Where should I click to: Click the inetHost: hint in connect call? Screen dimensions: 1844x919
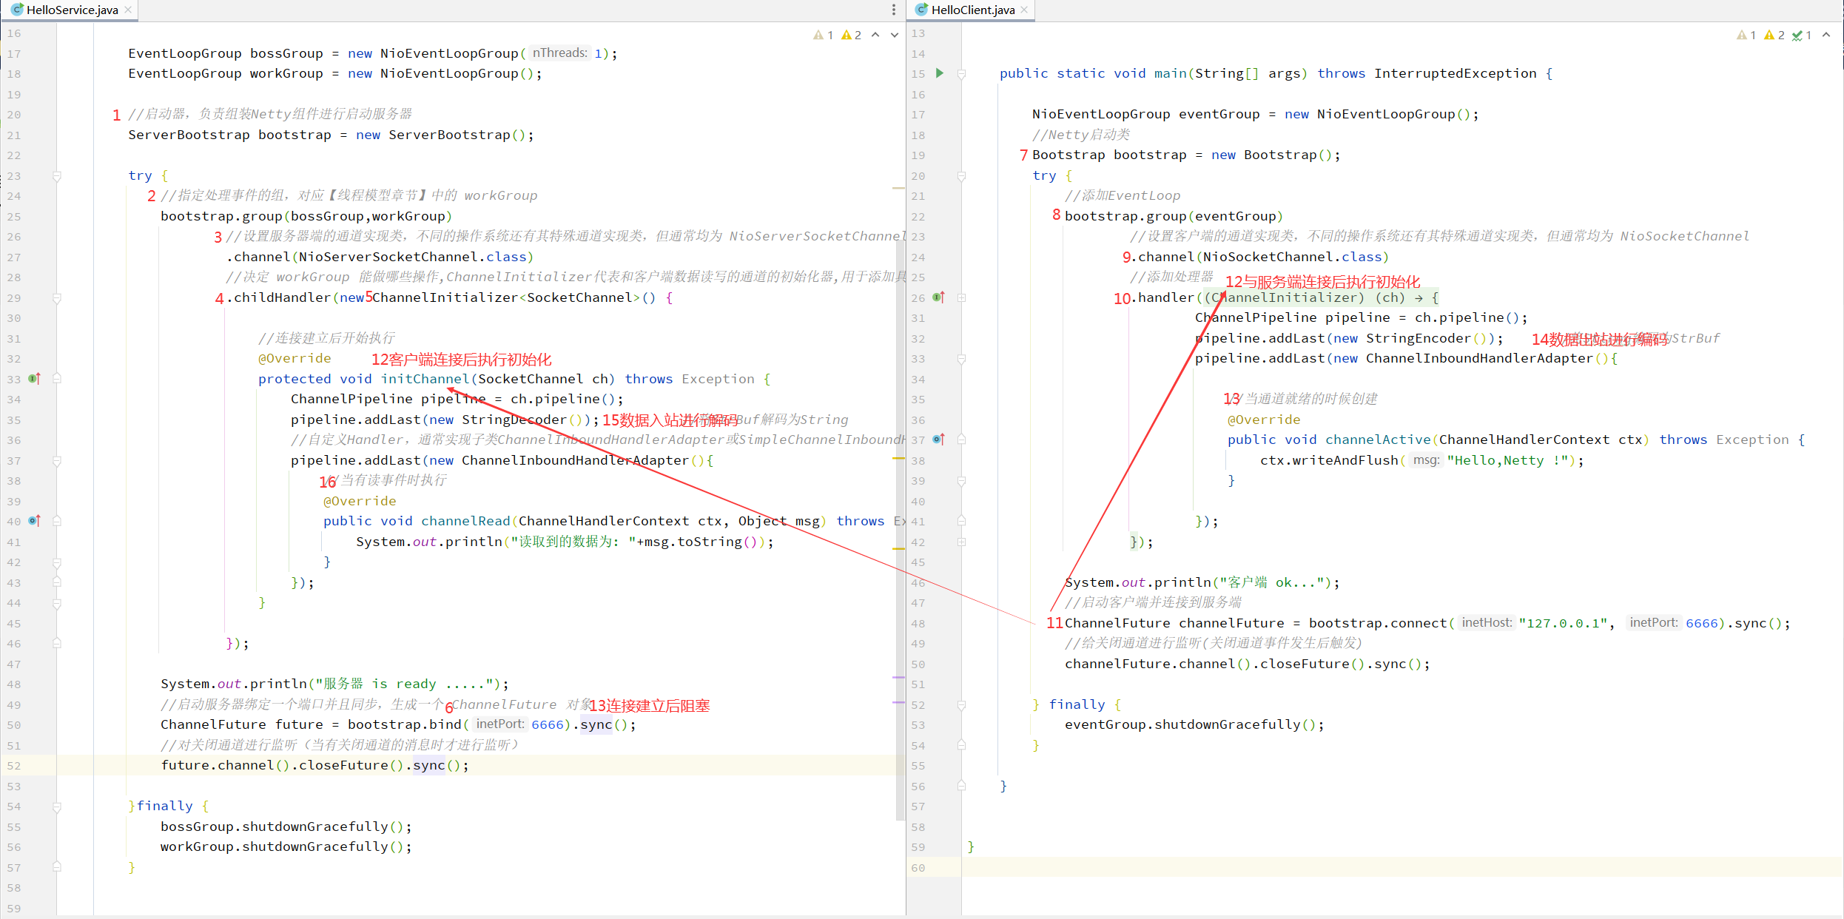tap(1486, 622)
